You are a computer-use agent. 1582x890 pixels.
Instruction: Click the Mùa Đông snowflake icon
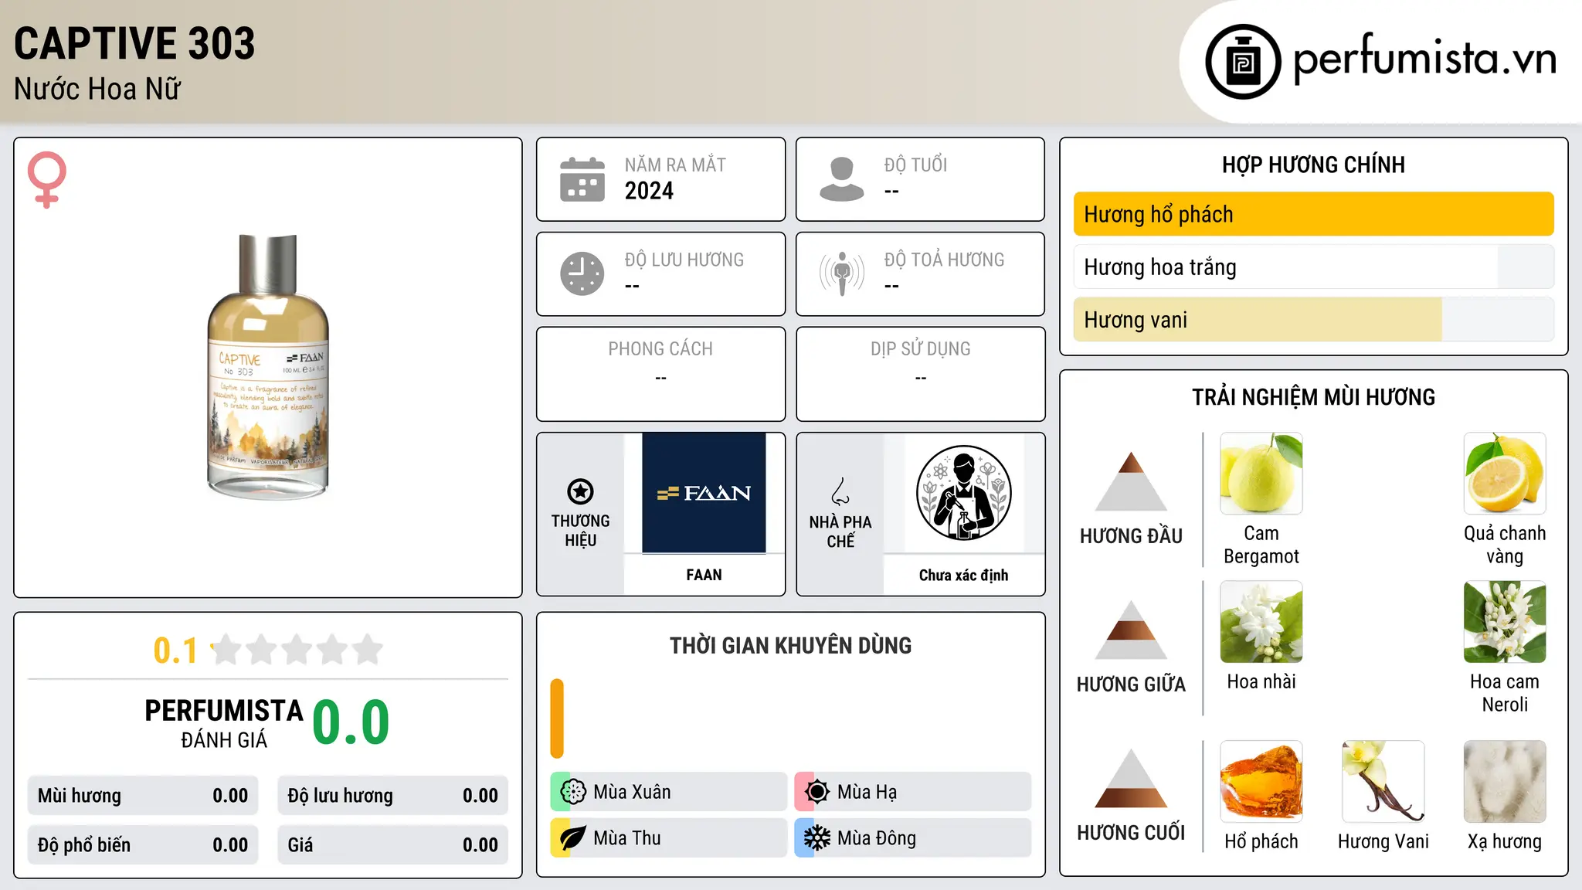point(816,838)
